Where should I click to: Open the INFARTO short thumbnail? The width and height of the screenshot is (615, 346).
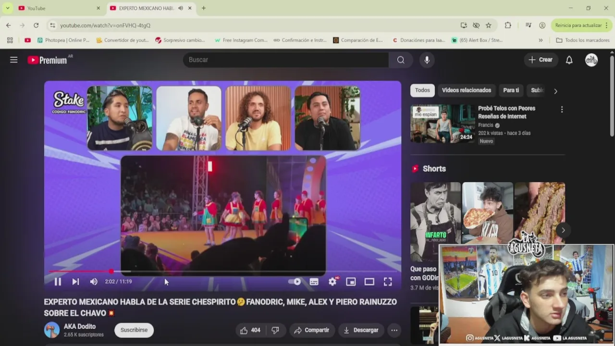click(435, 222)
